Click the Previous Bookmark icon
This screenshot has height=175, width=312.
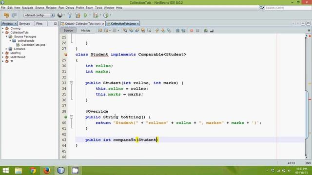(157, 31)
